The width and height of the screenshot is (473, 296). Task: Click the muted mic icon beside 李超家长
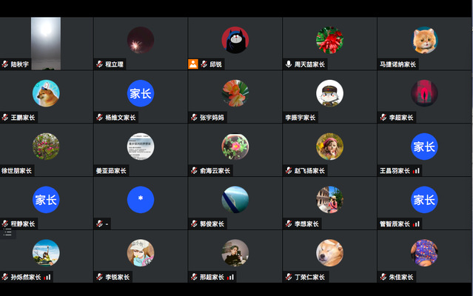coord(383,117)
